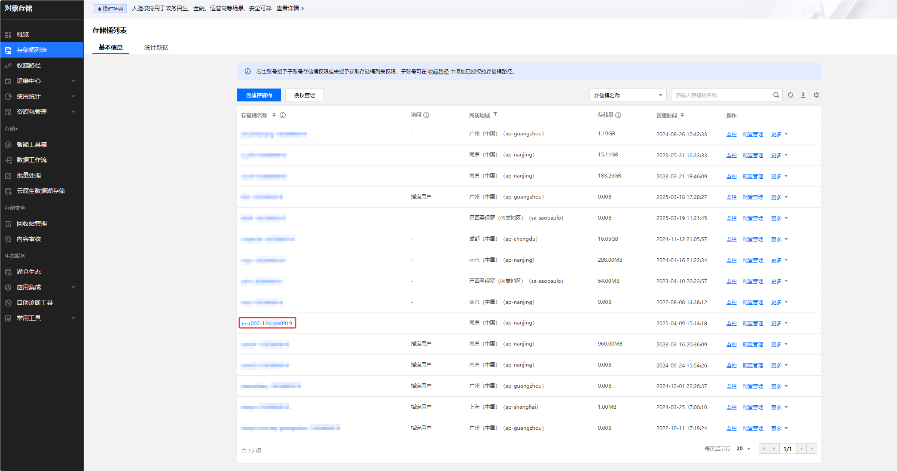Click the 概览 overview sidebar icon
The width and height of the screenshot is (897, 471).
pos(8,34)
